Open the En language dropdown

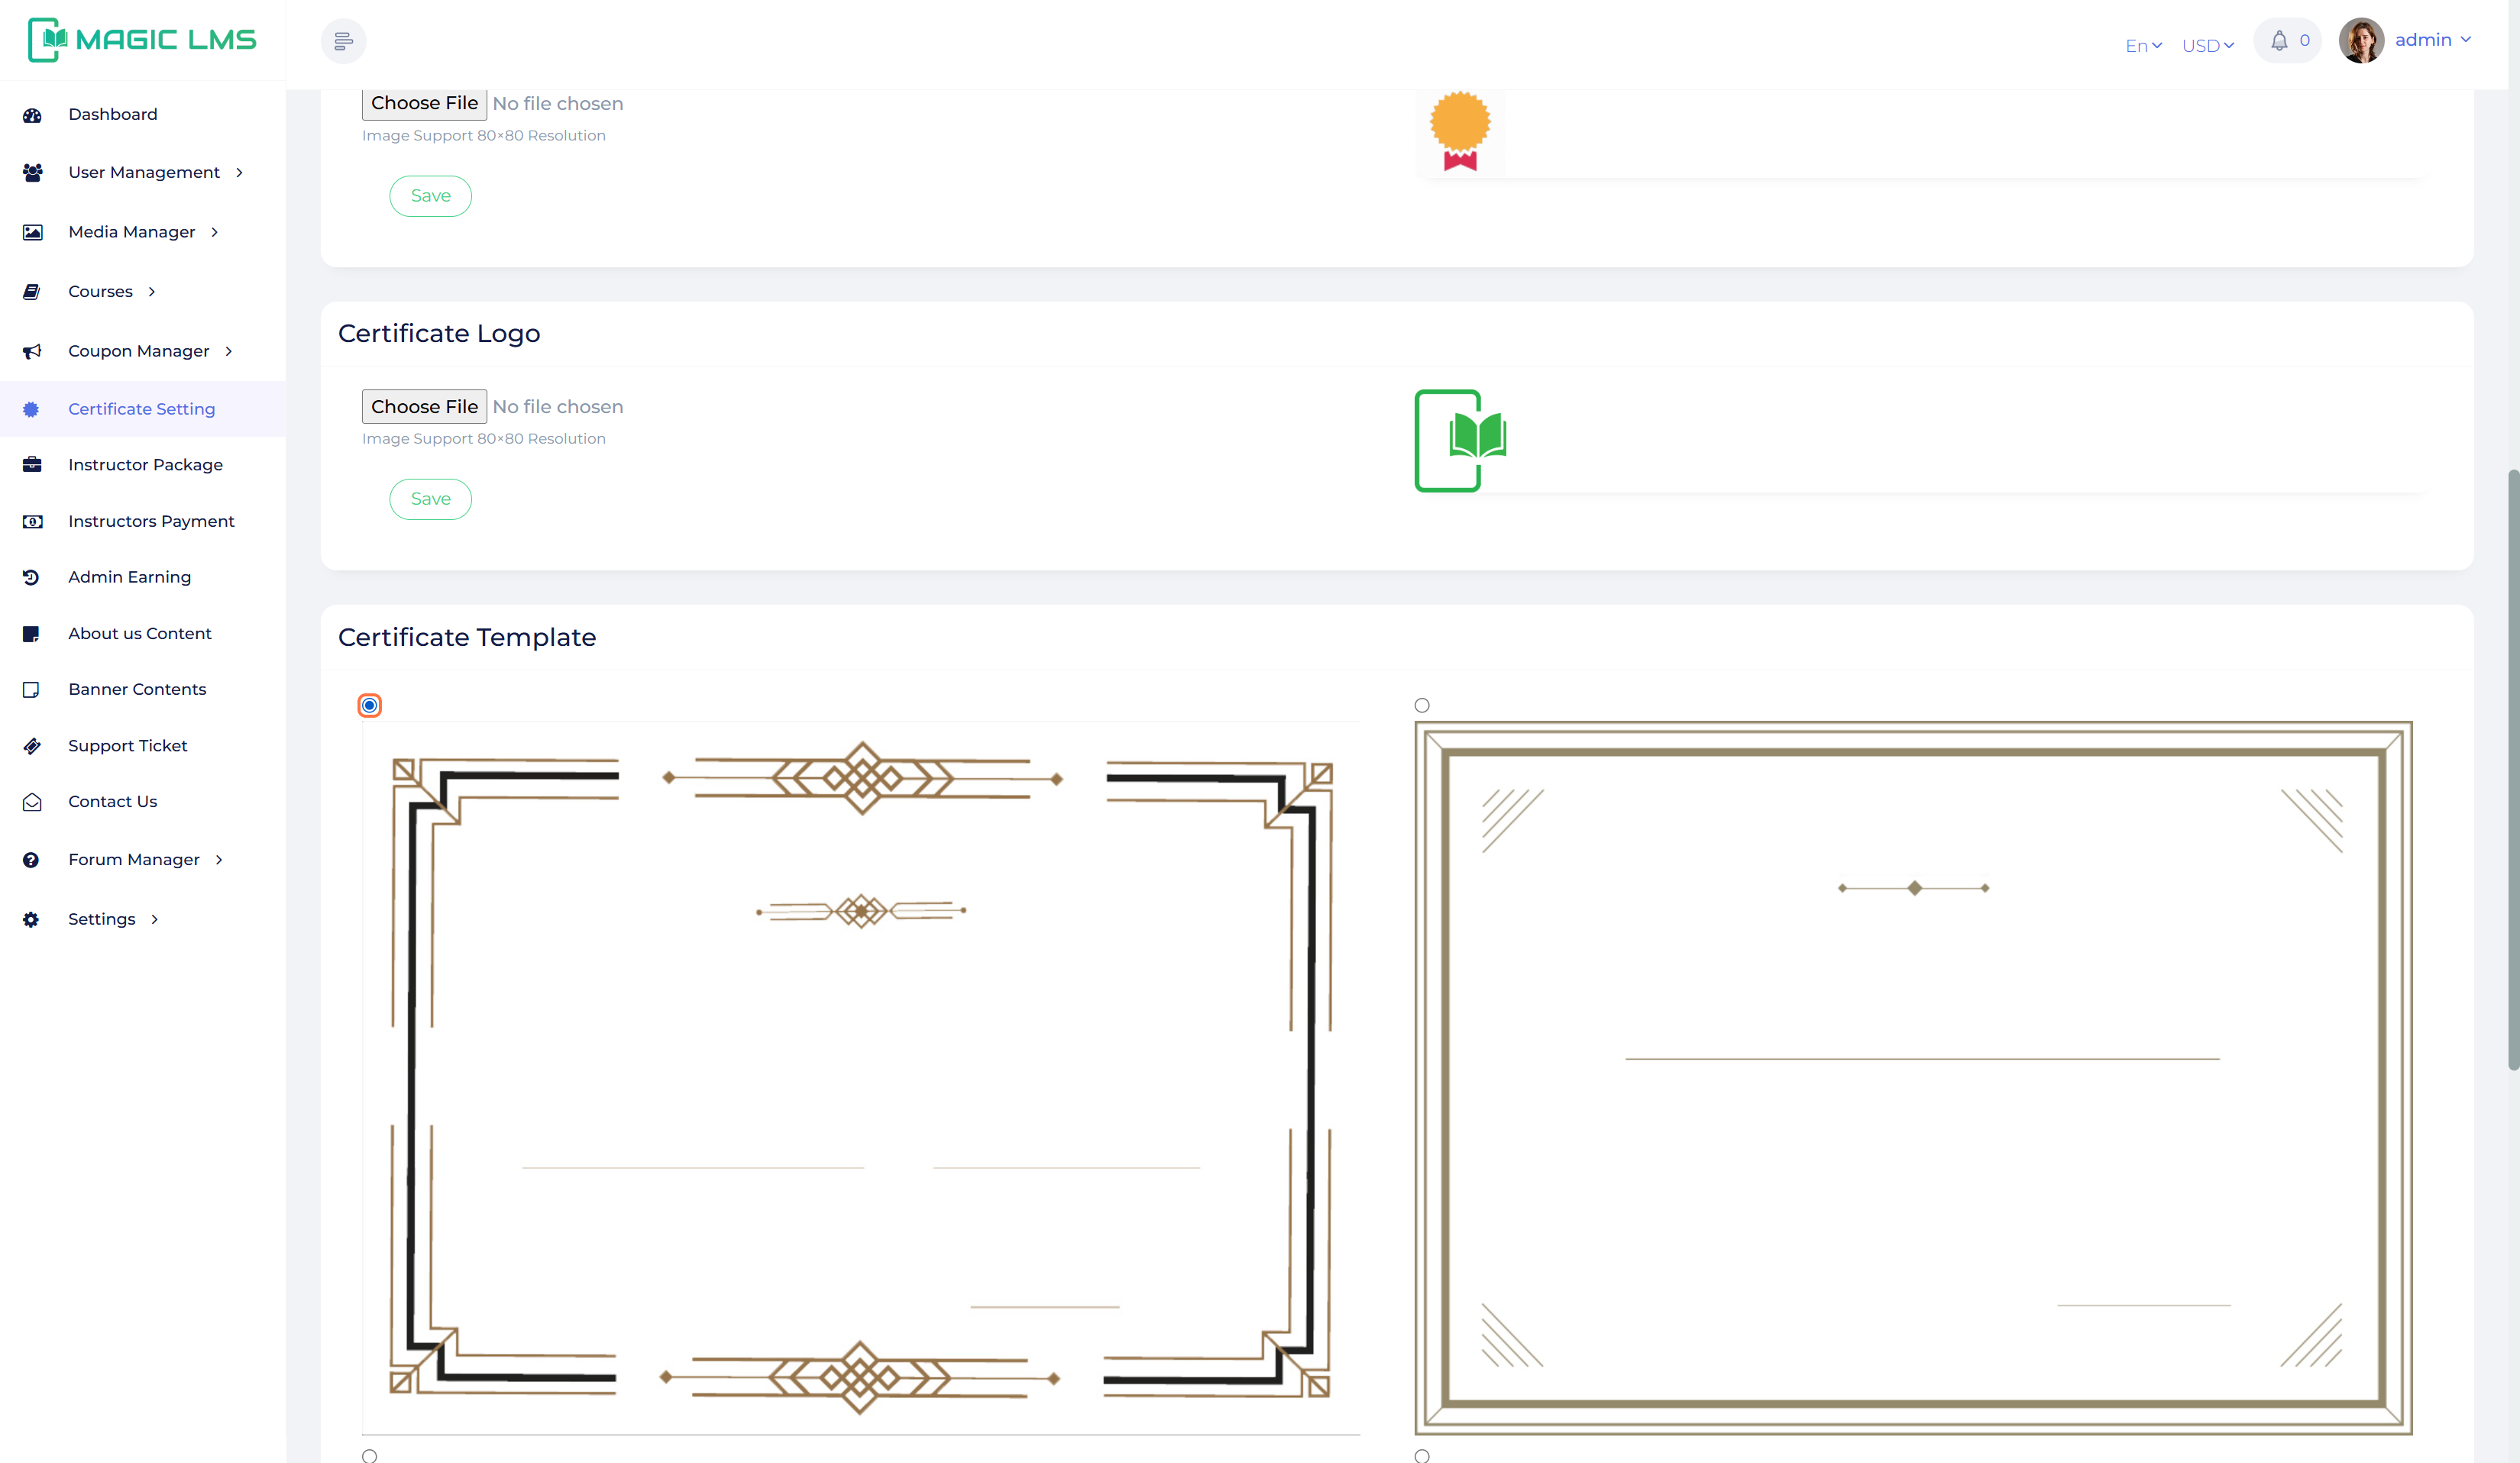pyautogui.click(x=2143, y=46)
